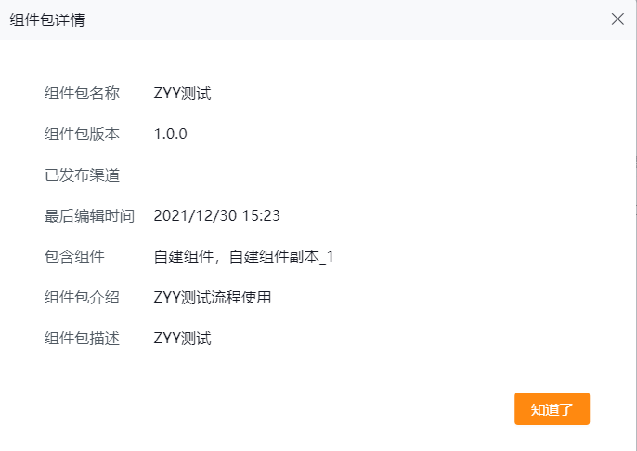Click the orange 知道了 button
The image size is (637, 451).
(552, 409)
